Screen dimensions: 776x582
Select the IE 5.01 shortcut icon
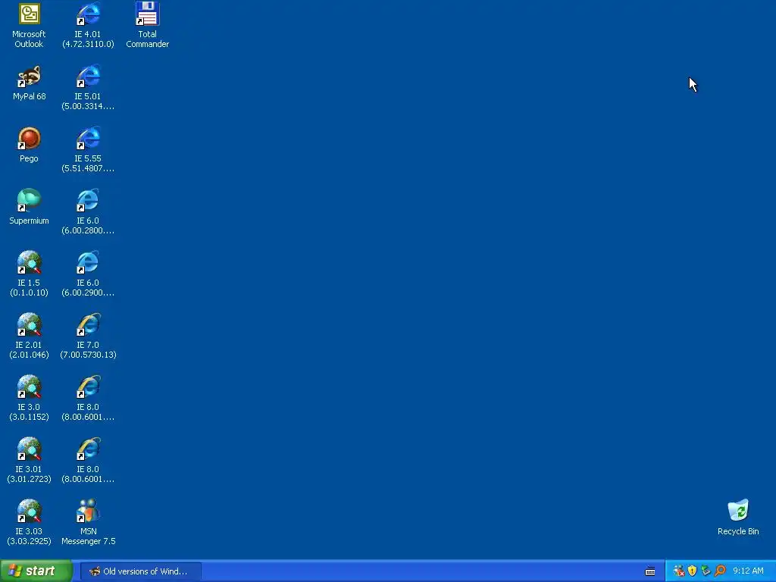(x=88, y=77)
